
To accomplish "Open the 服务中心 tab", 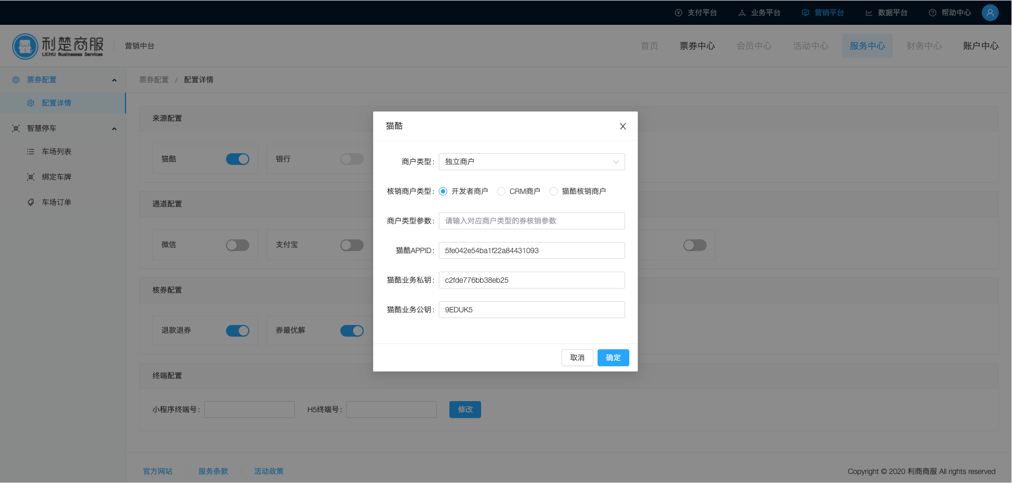I will pos(867,46).
